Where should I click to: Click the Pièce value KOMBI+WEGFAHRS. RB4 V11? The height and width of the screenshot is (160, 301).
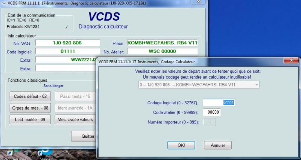point(163,43)
